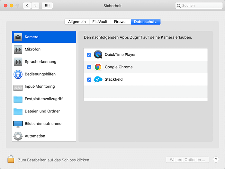Click the Automation gear icon

tap(18, 136)
